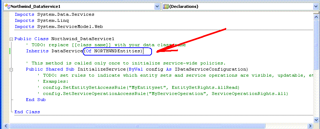Click the line Imports System.ServiceModel.Web
The width and height of the screenshot is (320, 129).
59,27
